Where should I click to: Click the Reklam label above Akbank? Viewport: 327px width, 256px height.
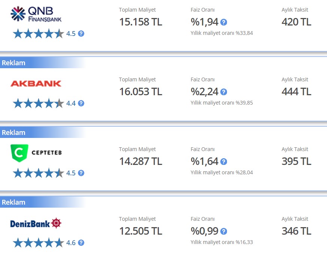[13, 63]
